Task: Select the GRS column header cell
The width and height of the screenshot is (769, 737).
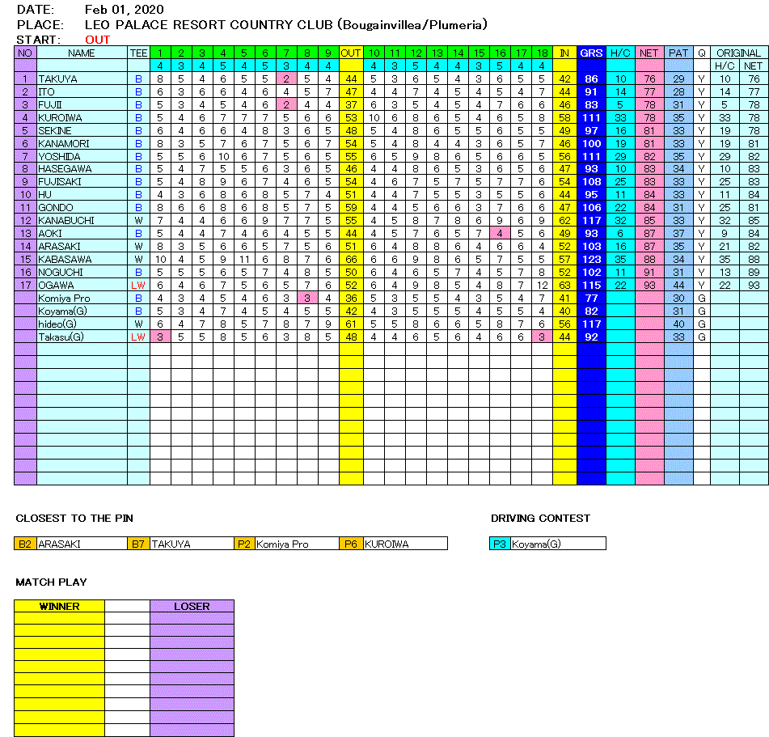Action: pyautogui.click(x=591, y=53)
